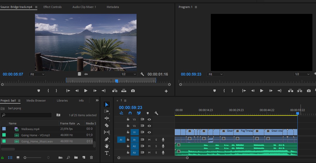Select the Razor tool

(107, 125)
